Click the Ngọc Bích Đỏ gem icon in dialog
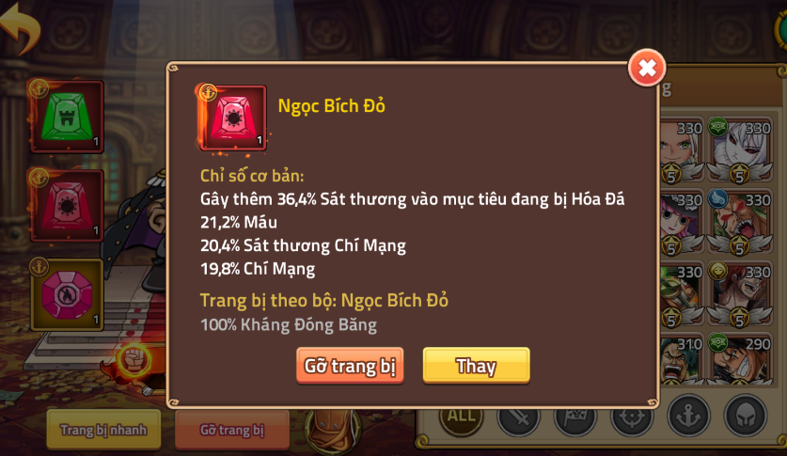 tap(233, 118)
